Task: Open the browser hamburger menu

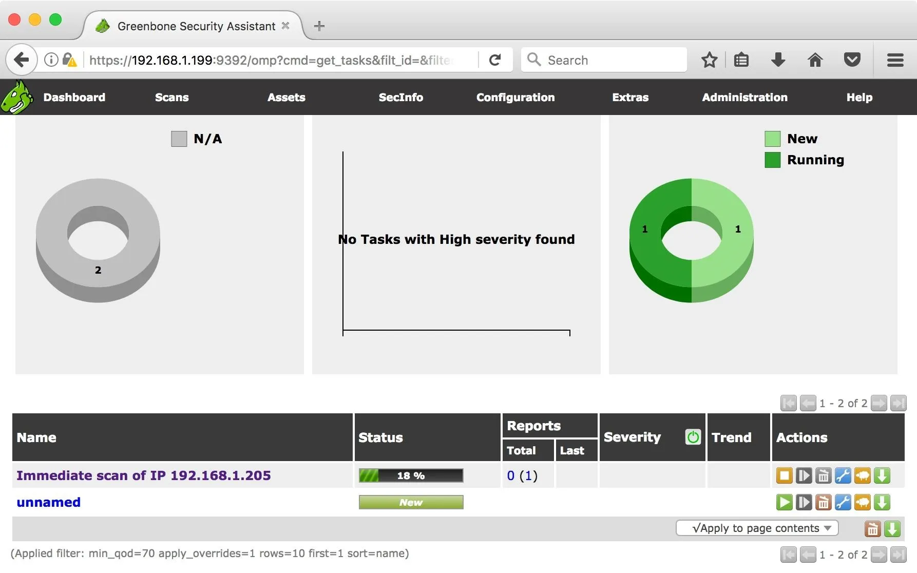Action: pos(895,60)
